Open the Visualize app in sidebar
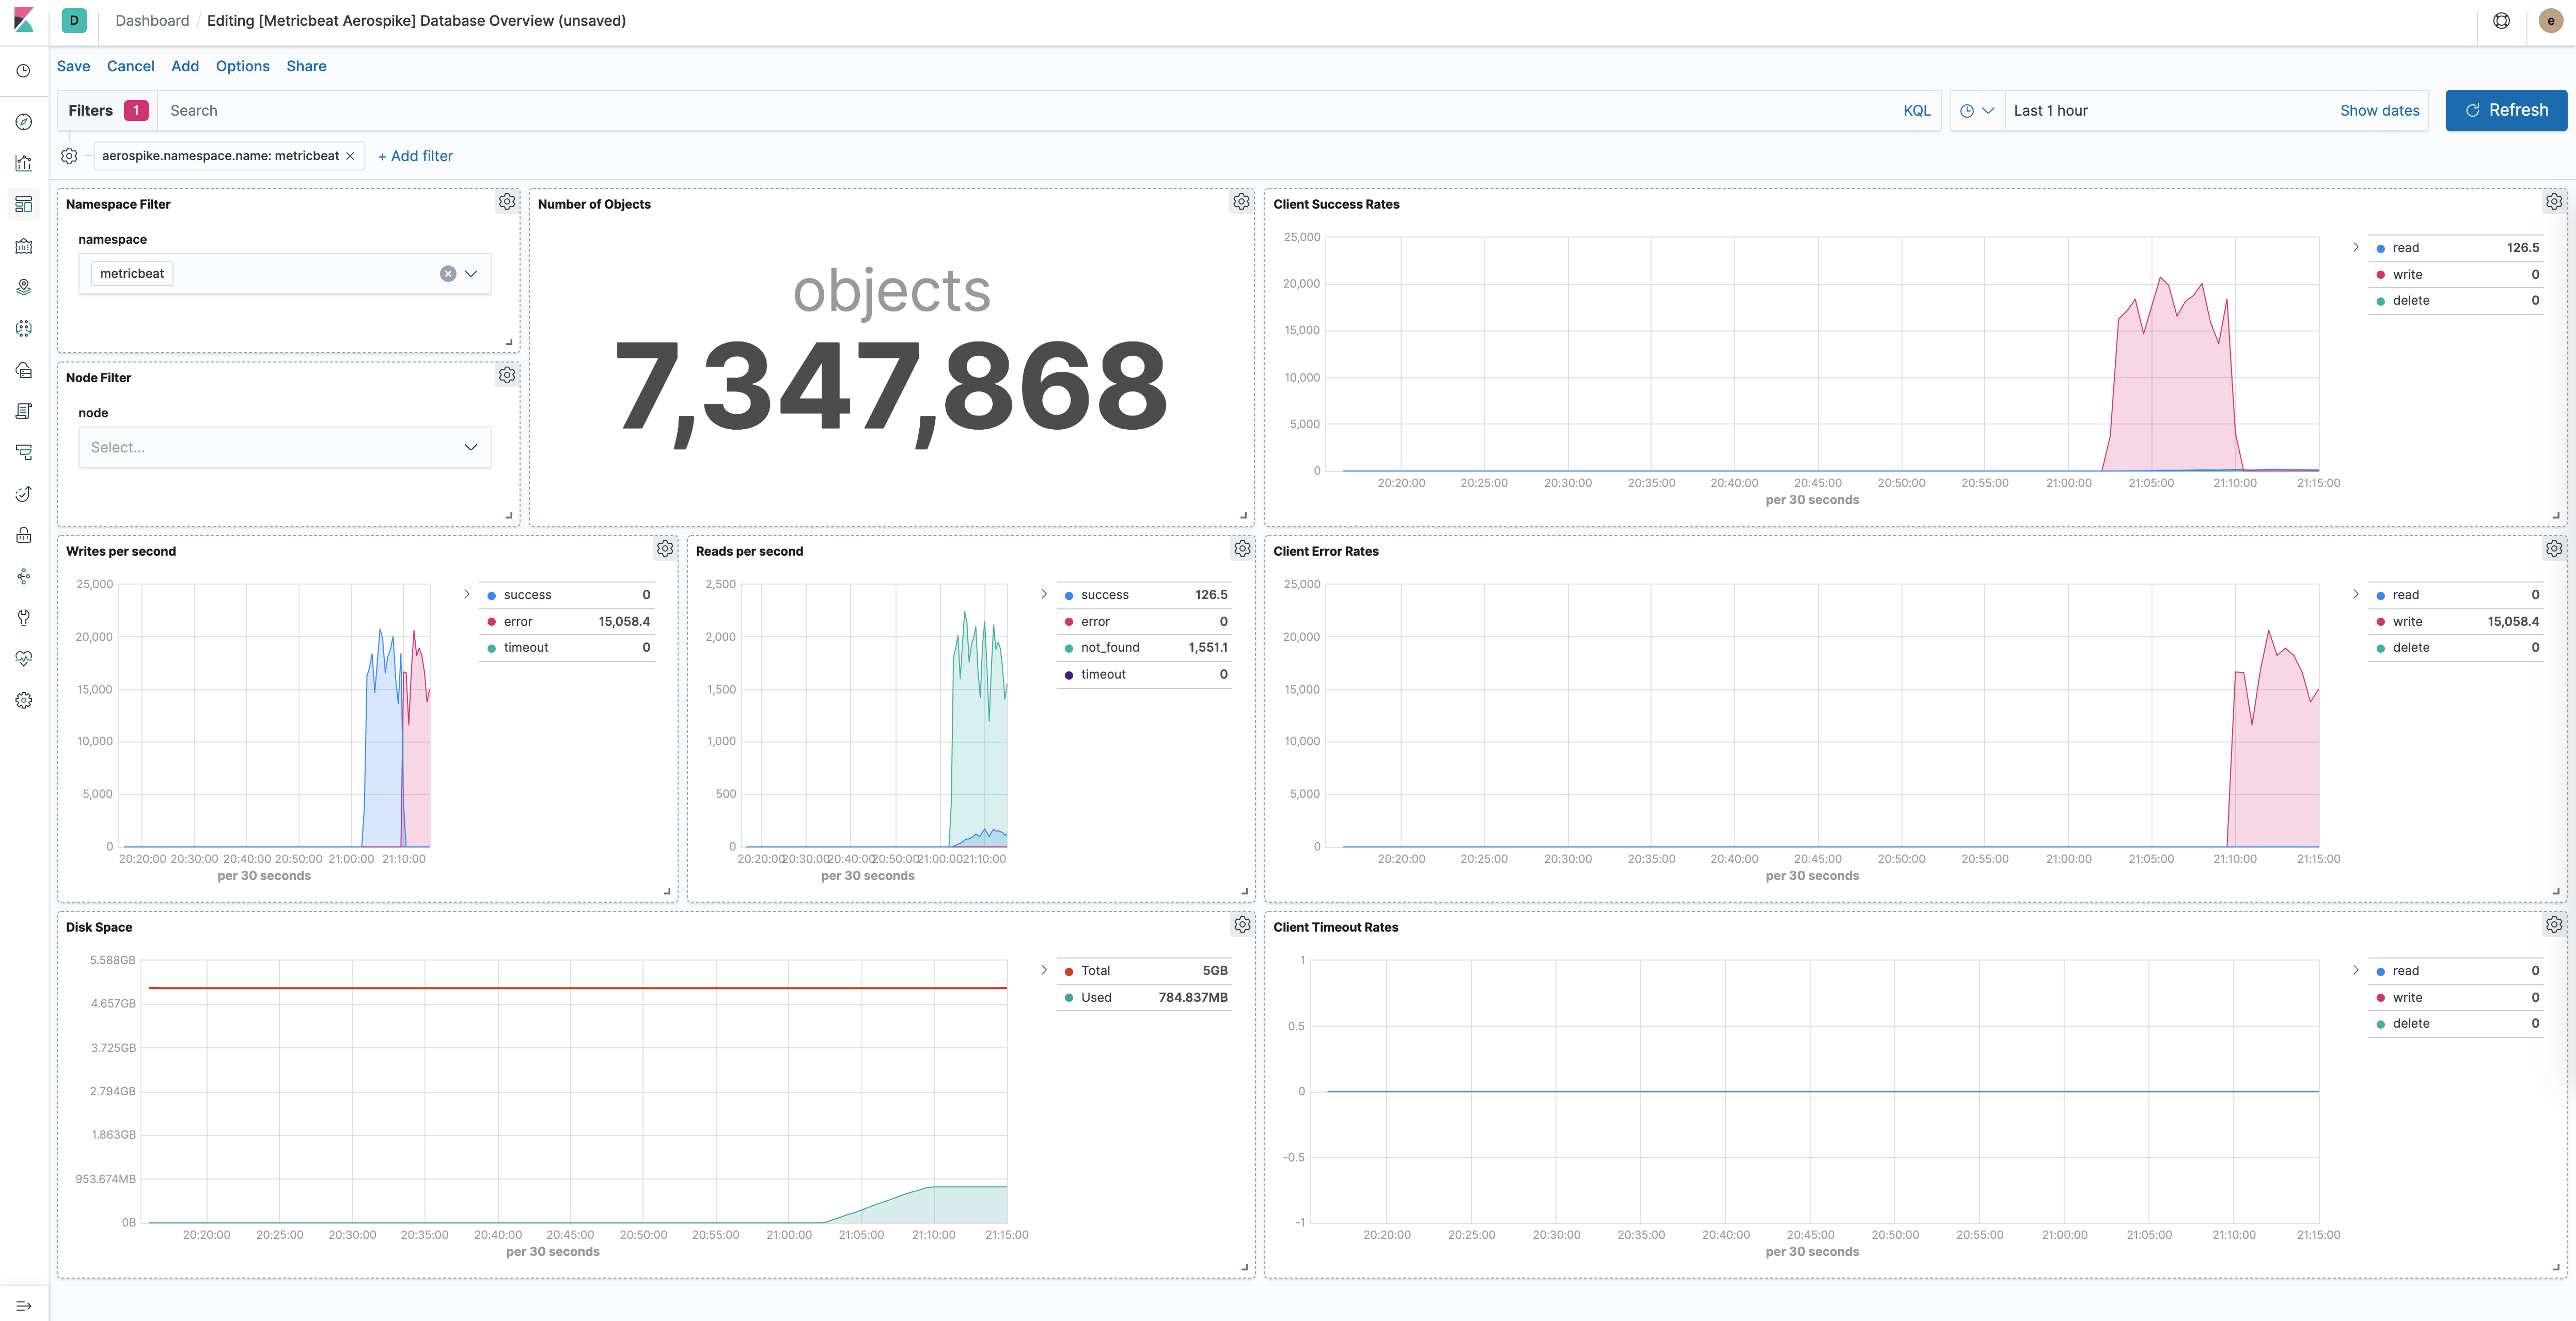The width and height of the screenshot is (2576, 1321). coord(23,163)
